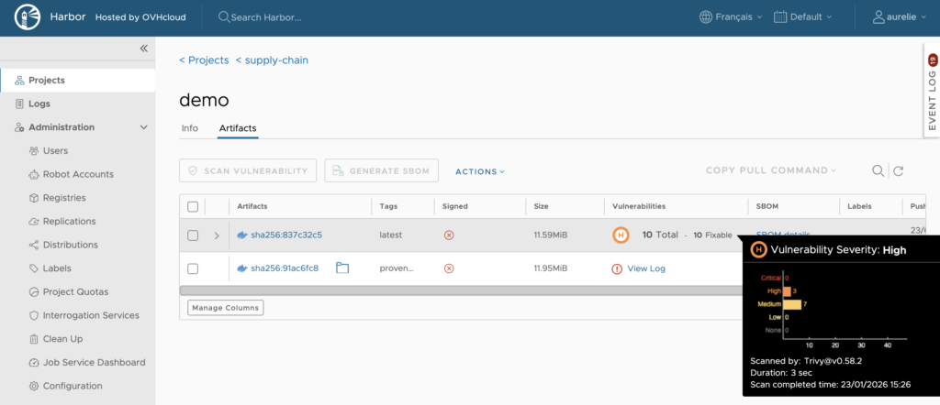
Task: Click the search magnifier in artifact toolbar
Action: 878,170
